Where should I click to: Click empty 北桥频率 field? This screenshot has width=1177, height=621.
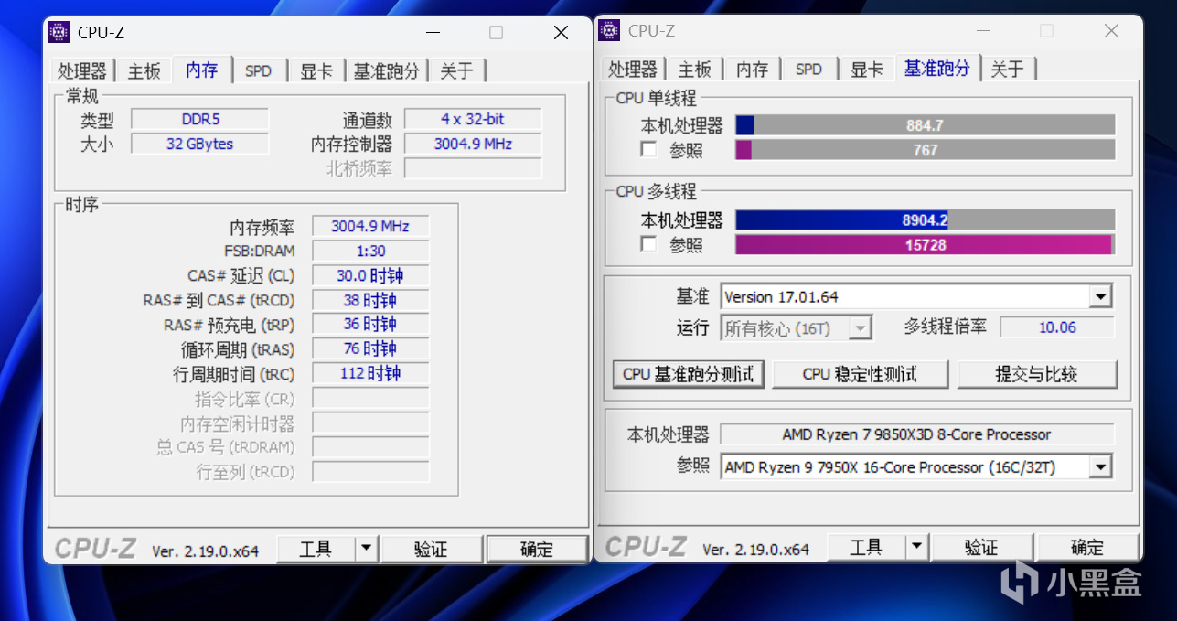[473, 168]
